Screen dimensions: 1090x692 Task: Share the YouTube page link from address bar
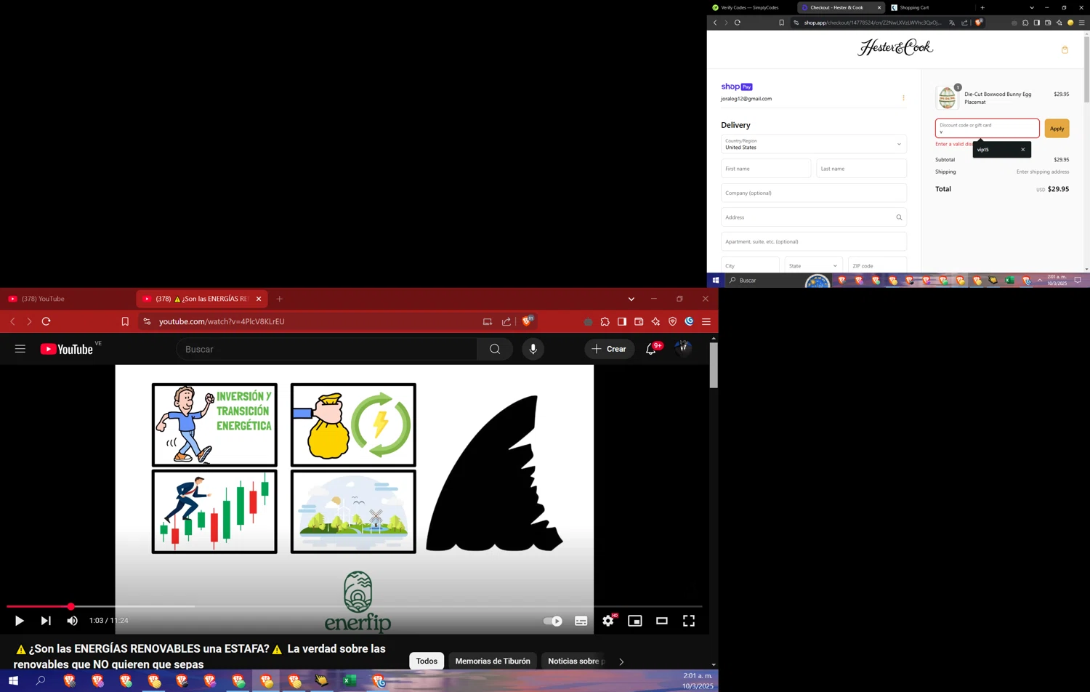(506, 321)
